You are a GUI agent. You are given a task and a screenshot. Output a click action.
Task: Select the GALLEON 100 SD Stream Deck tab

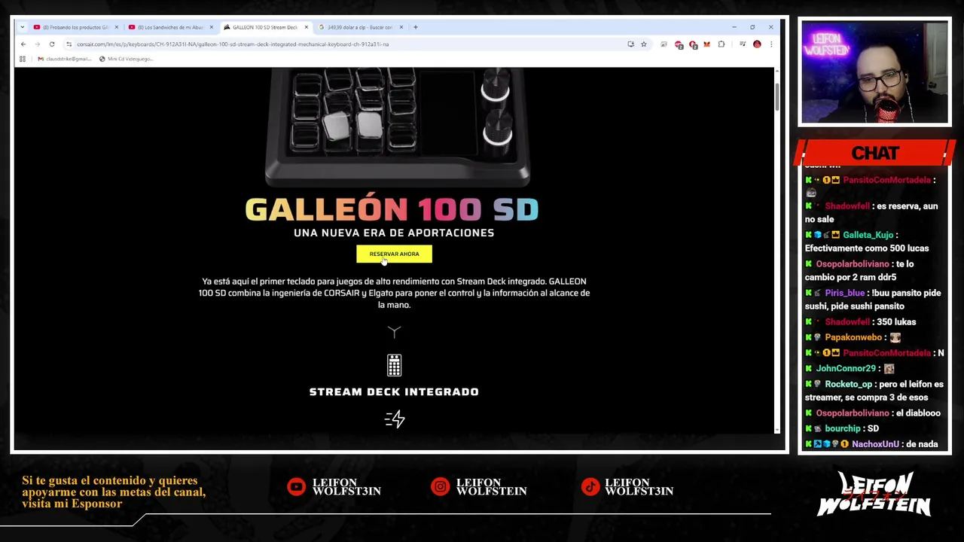pyautogui.click(x=265, y=27)
